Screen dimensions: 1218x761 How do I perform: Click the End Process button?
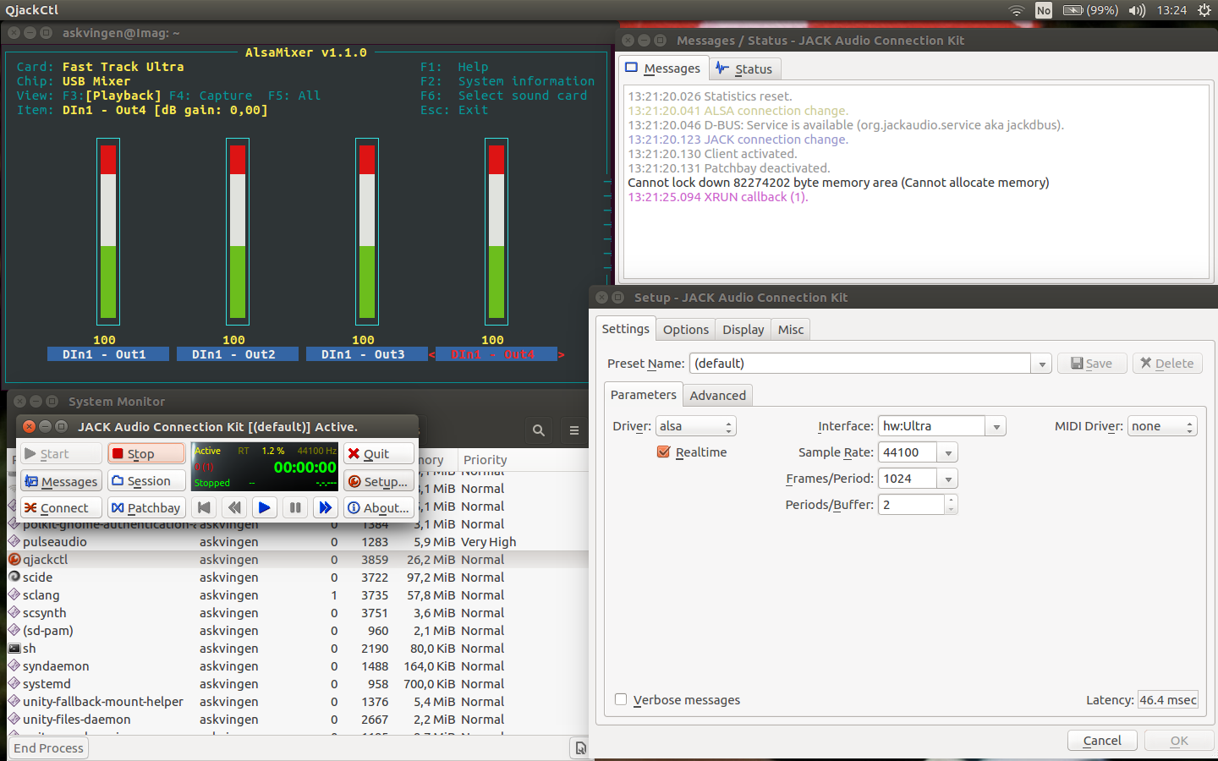click(x=49, y=748)
